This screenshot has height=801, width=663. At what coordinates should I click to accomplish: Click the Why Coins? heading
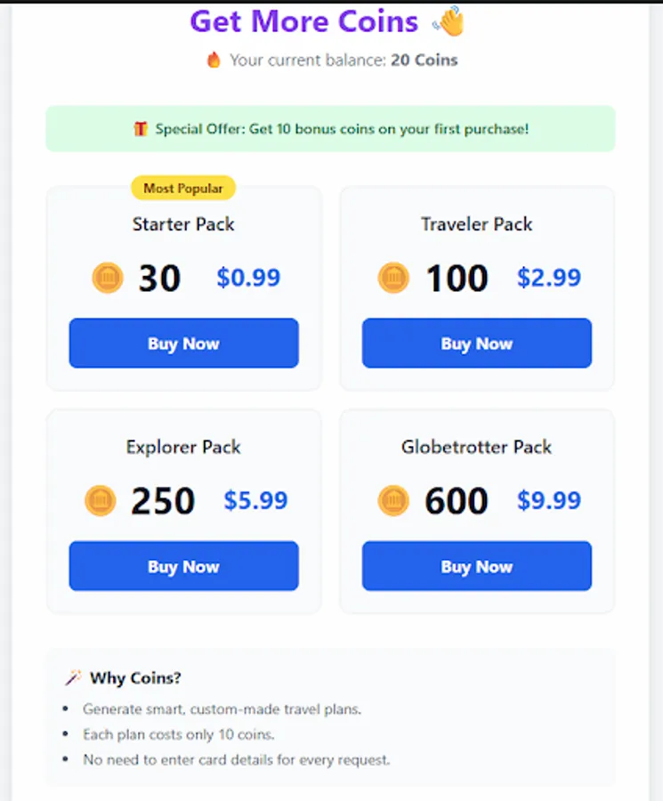(135, 678)
